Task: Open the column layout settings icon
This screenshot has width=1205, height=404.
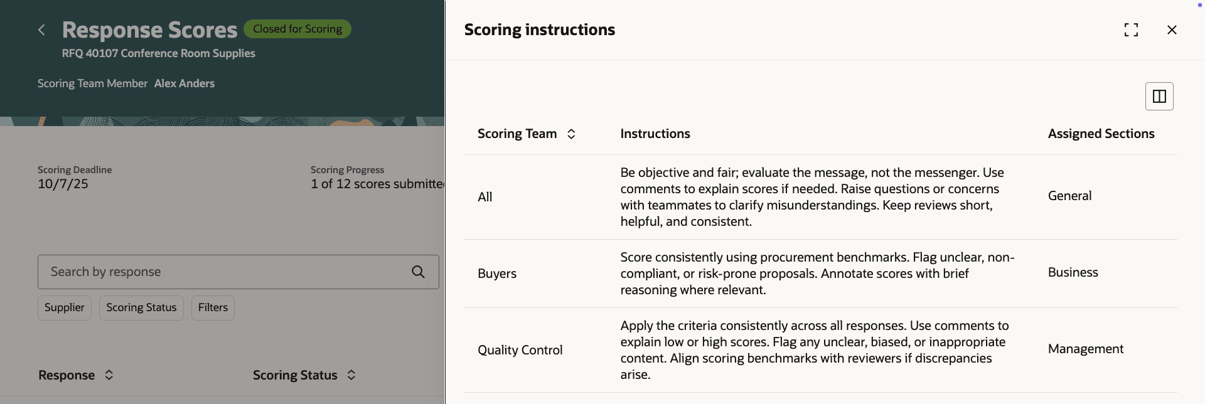Action: [1159, 97]
